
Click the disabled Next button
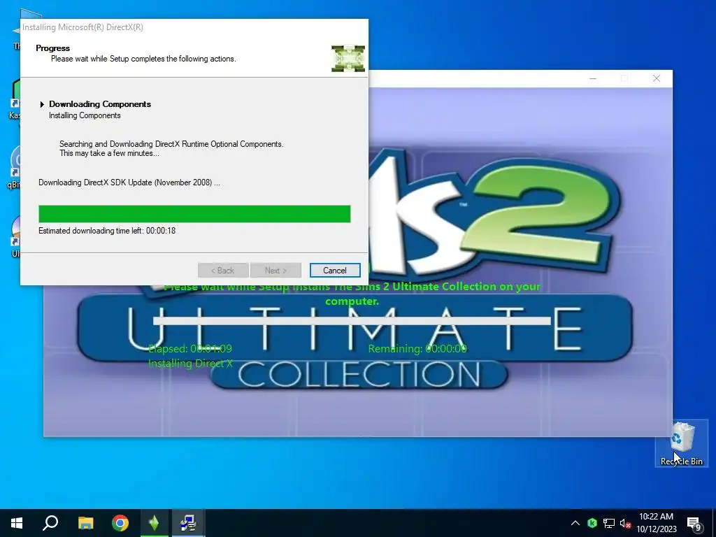275,271
